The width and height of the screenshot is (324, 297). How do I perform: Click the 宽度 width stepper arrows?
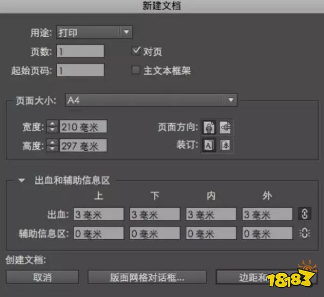pos(52,127)
